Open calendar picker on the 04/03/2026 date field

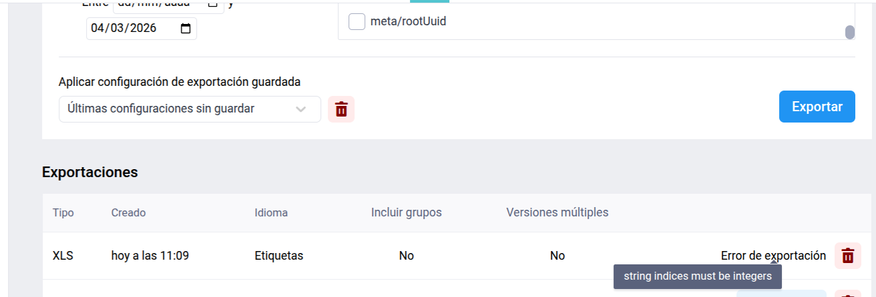tap(186, 29)
